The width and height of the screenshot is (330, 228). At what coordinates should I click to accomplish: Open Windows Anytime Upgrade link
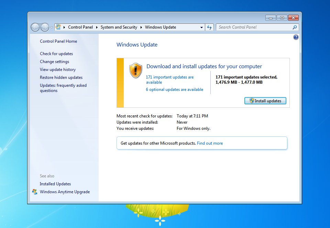click(x=65, y=192)
